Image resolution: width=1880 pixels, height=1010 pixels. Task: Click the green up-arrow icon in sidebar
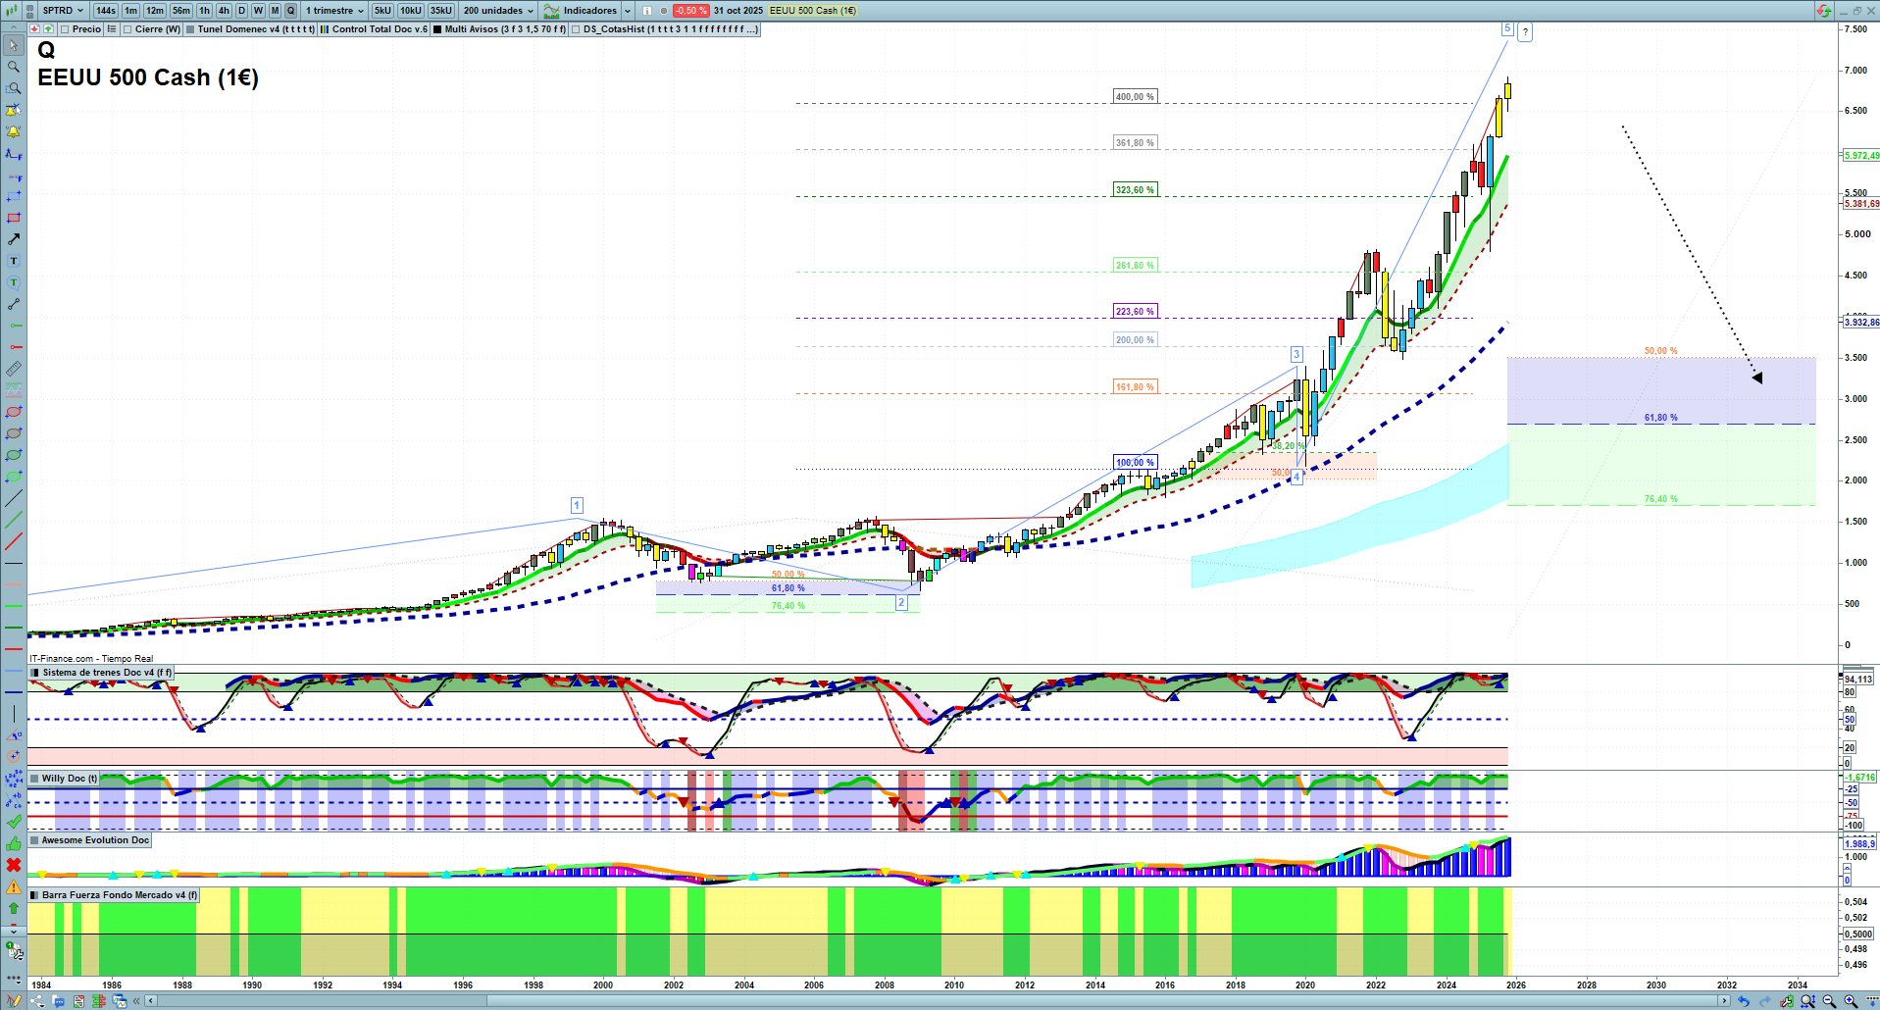tap(14, 908)
